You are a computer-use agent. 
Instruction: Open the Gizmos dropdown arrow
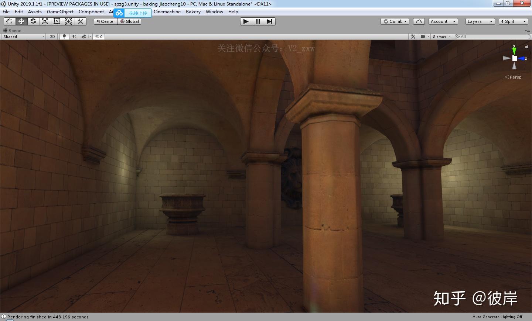pyautogui.click(x=450, y=37)
